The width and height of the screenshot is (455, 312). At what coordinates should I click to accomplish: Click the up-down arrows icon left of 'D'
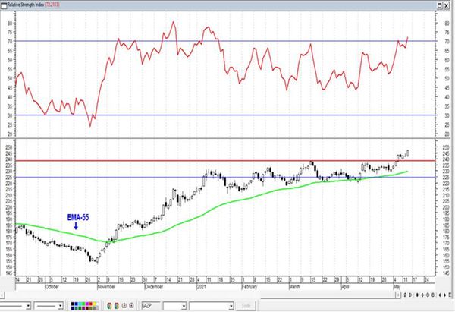click(x=405, y=295)
